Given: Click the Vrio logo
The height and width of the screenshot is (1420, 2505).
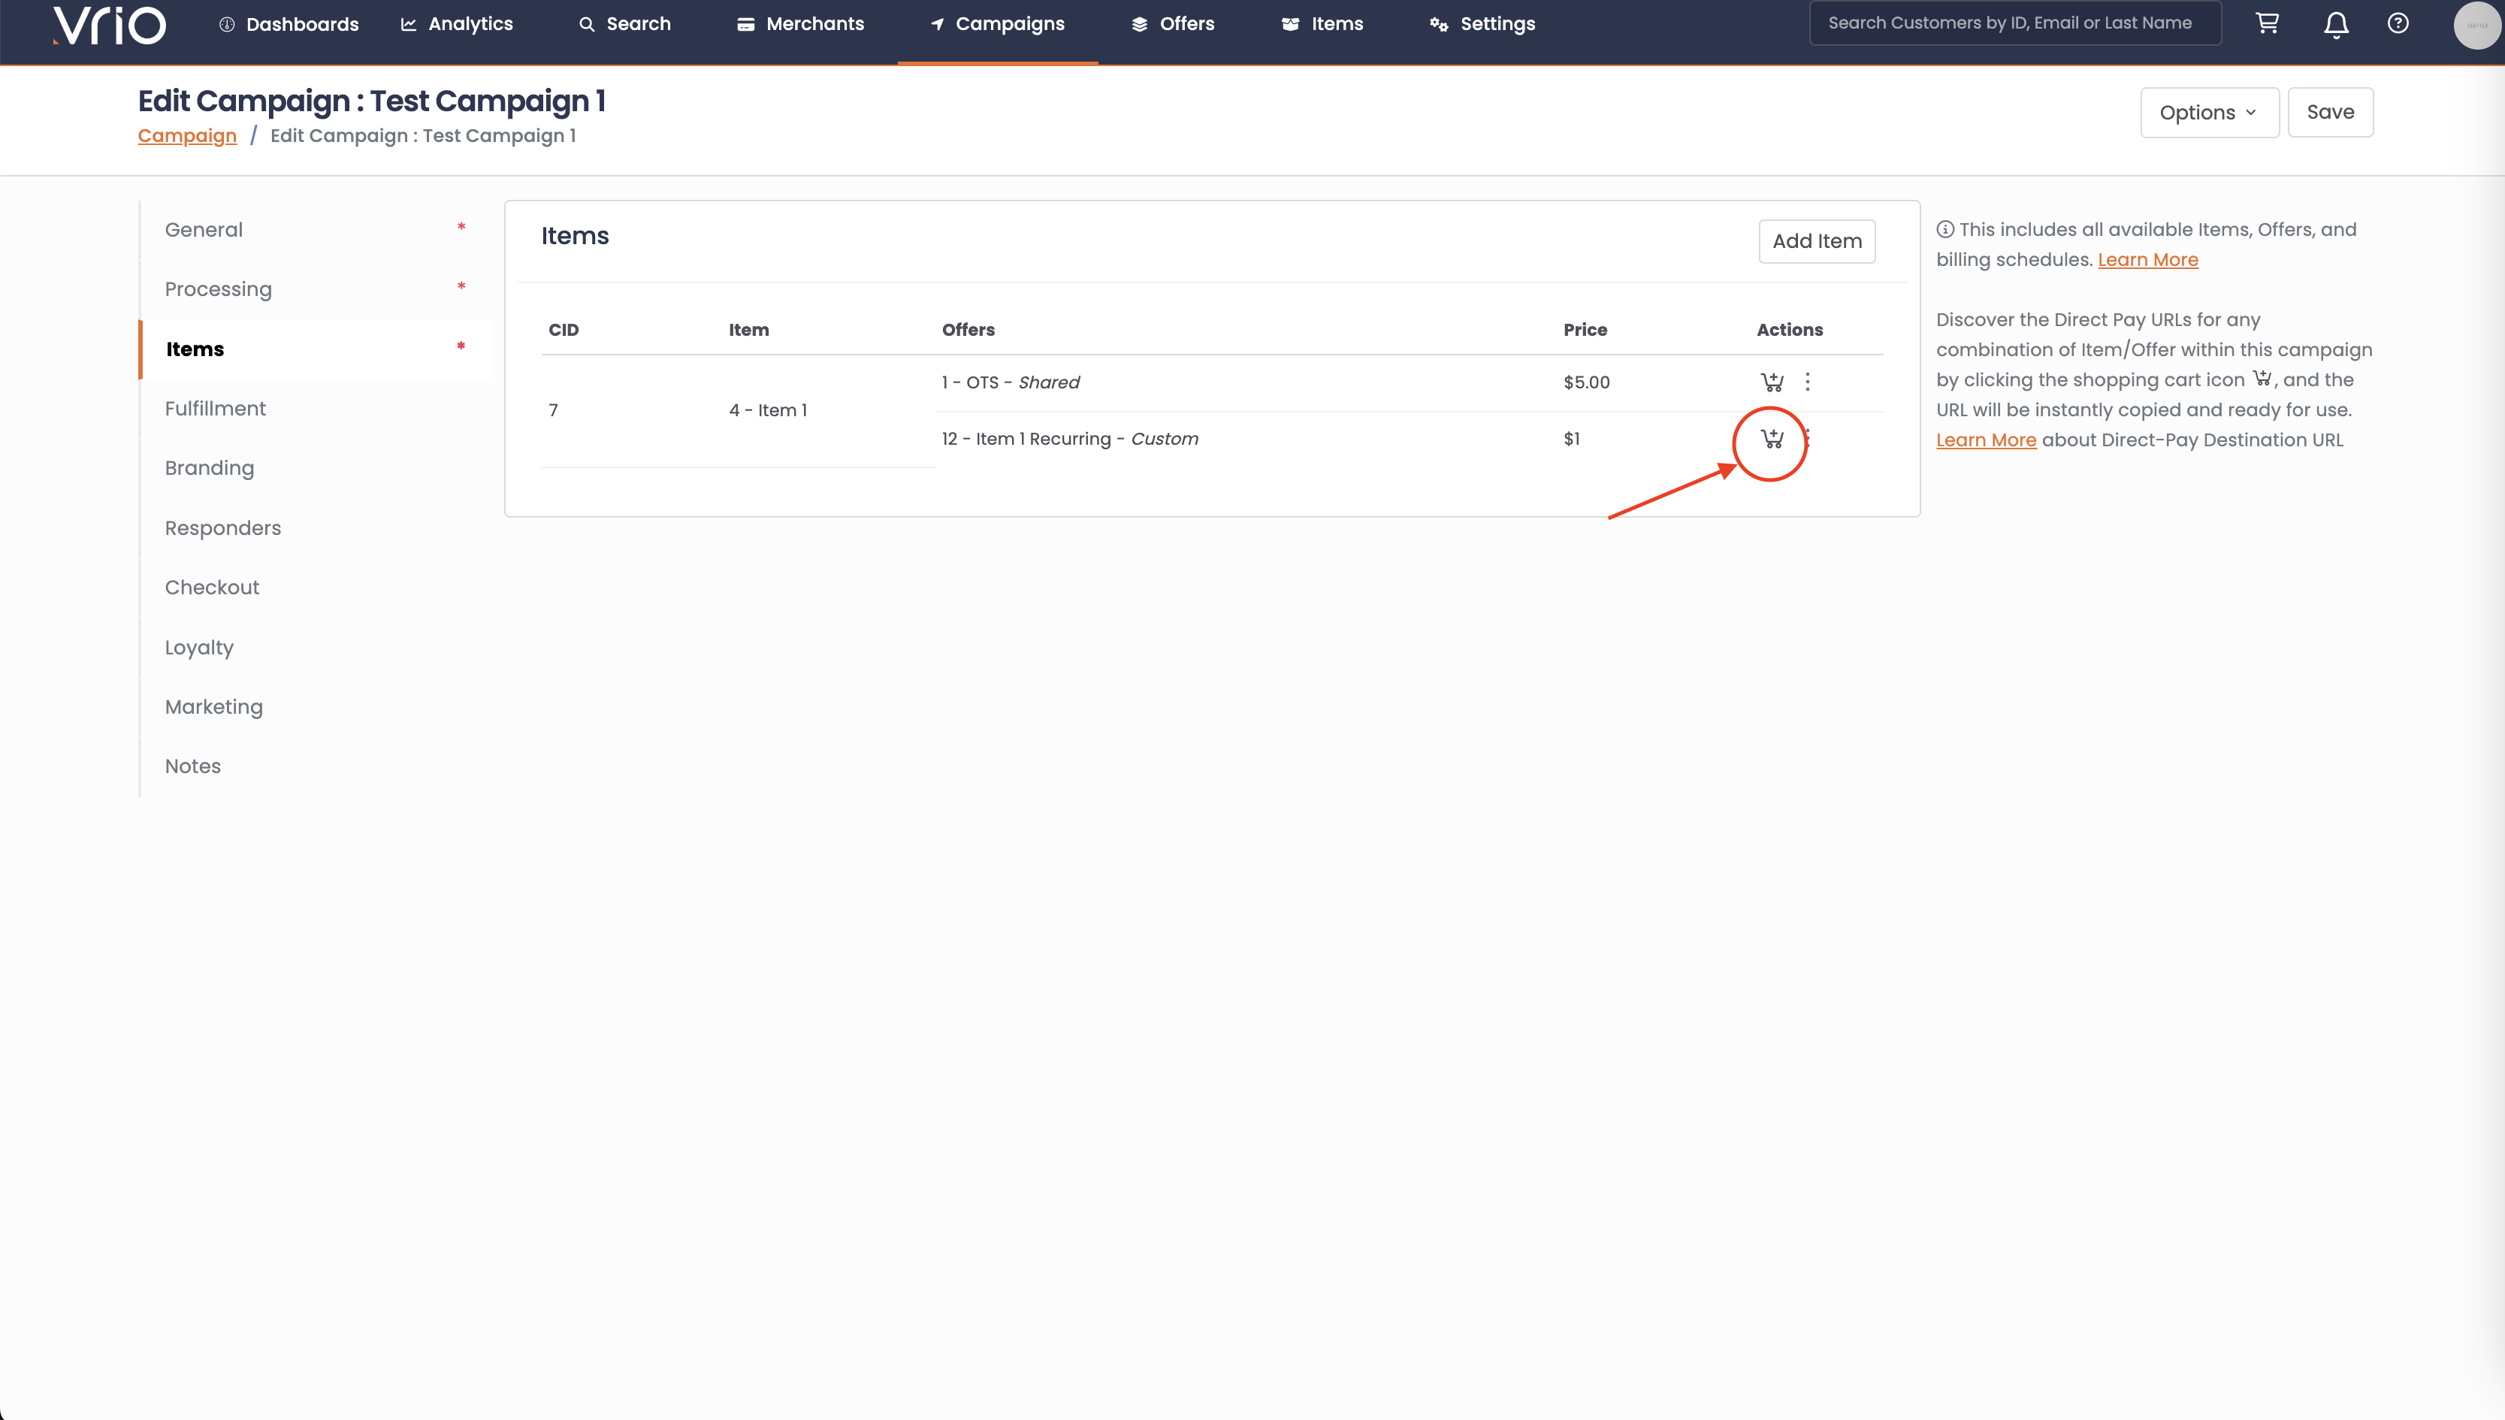Looking at the screenshot, I should click(109, 24).
